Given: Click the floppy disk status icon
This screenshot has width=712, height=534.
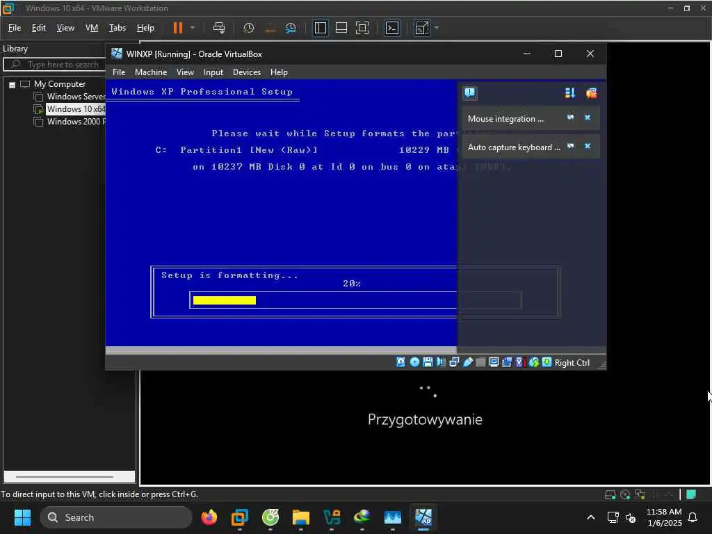Looking at the screenshot, I should pos(428,362).
